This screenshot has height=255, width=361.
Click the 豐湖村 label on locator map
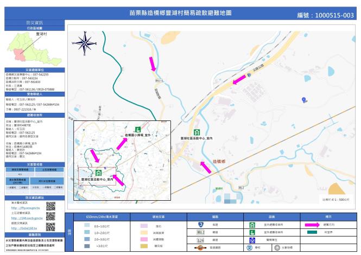(x=41, y=34)
